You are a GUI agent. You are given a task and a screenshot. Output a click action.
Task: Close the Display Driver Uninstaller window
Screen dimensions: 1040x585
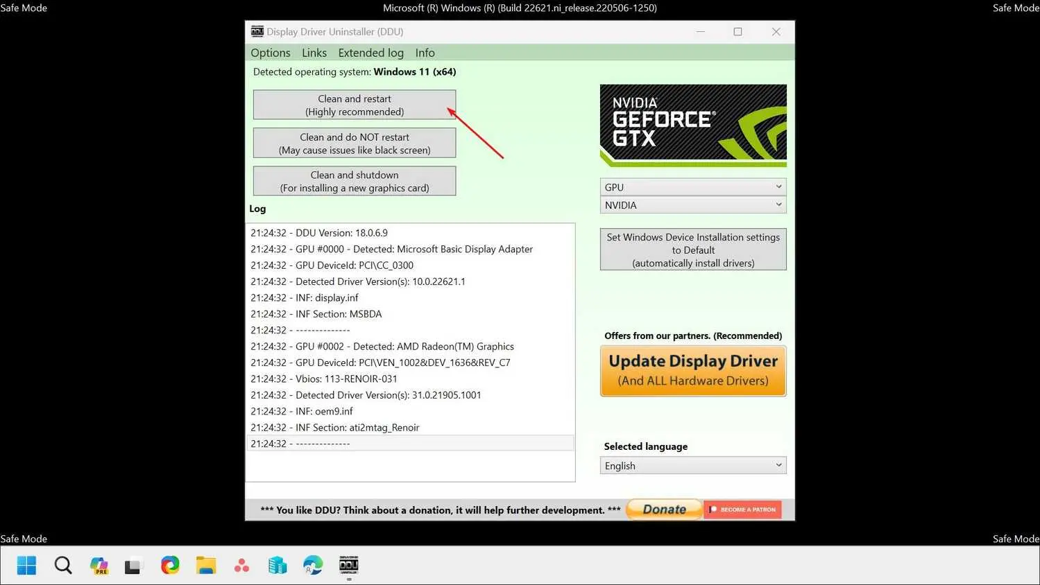pos(776,32)
